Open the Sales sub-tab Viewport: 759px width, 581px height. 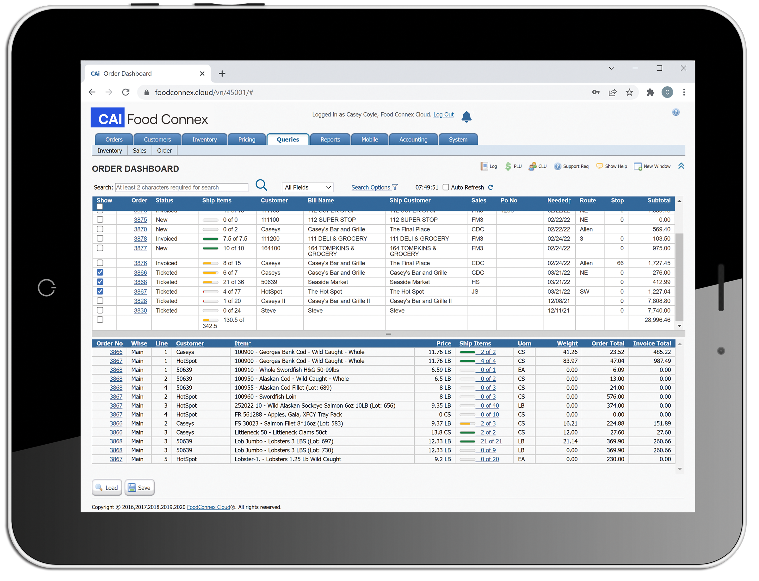[x=139, y=150]
